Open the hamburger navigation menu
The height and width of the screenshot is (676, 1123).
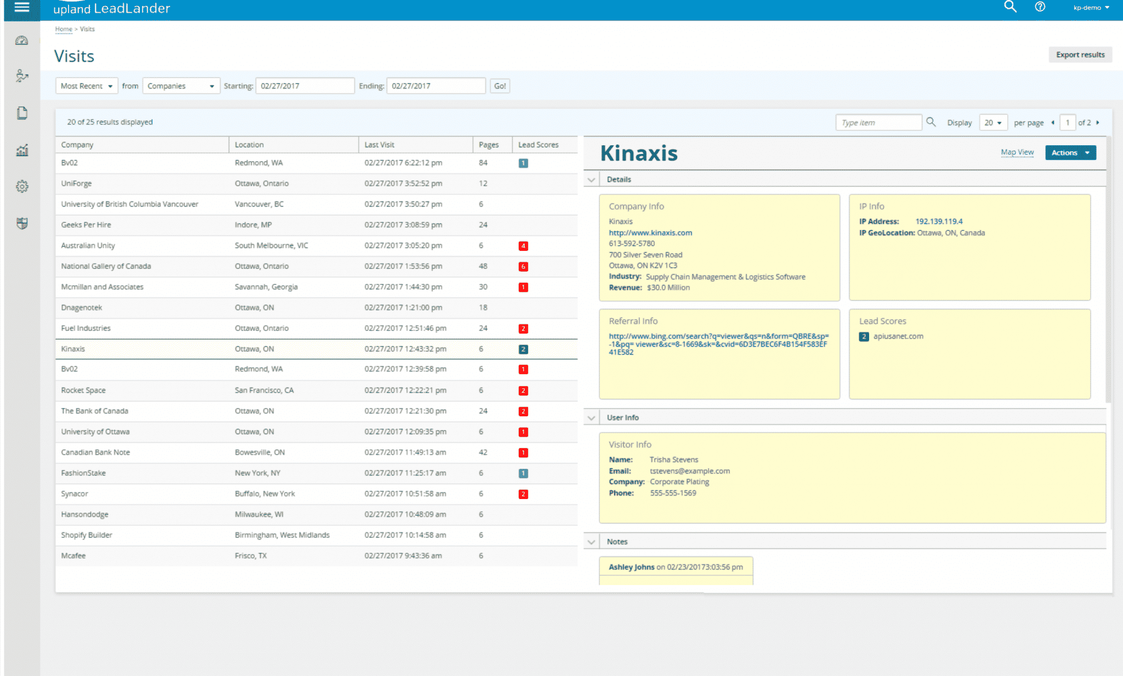[x=22, y=8]
